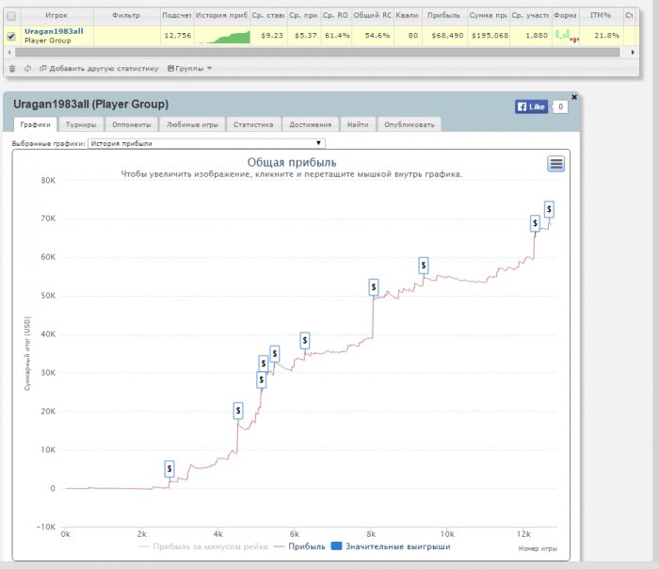Image resolution: width=659 pixels, height=569 pixels.
Task: Toggle the select-all checkbox in table header
Action: click(11, 15)
